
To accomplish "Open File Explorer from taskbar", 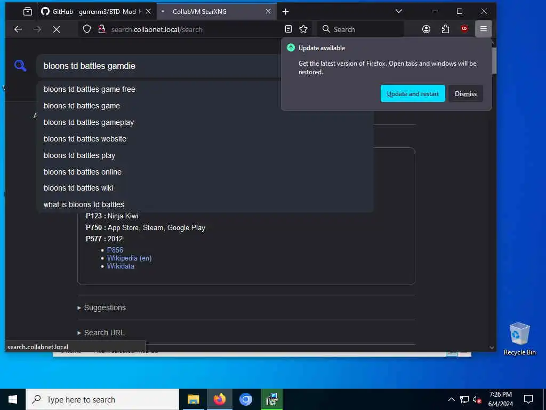I will 193,399.
